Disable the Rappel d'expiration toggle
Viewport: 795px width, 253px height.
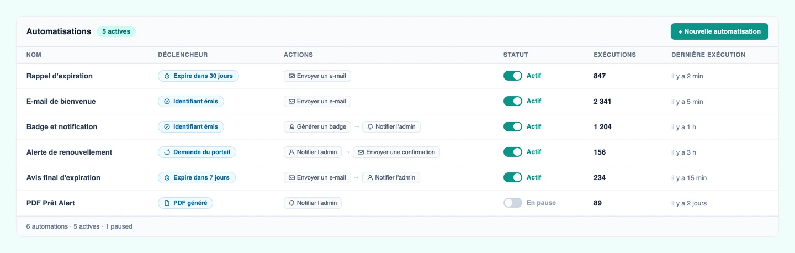click(x=512, y=76)
